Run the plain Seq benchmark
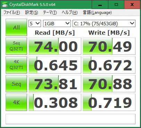 pos(16,84)
